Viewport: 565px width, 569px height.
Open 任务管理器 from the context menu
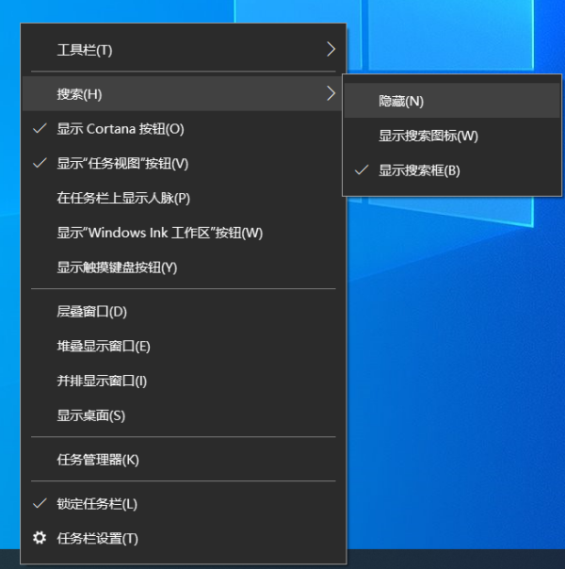coord(98,460)
